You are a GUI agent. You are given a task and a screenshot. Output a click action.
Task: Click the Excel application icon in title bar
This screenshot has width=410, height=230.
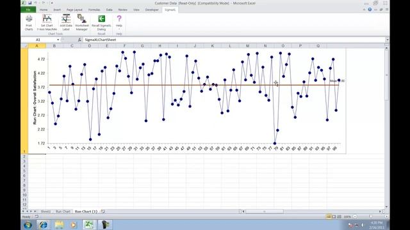23,3
